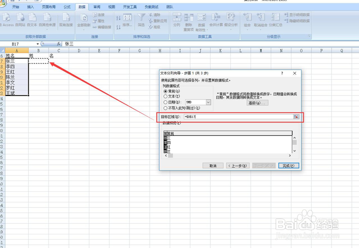Click 上一步(B) back button
The image size is (359, 248).
click(239, 166)
